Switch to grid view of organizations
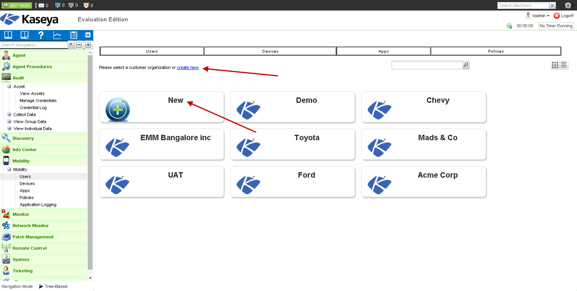The height and width of the screenshot is (291, 577). click(x=555, y=65)
